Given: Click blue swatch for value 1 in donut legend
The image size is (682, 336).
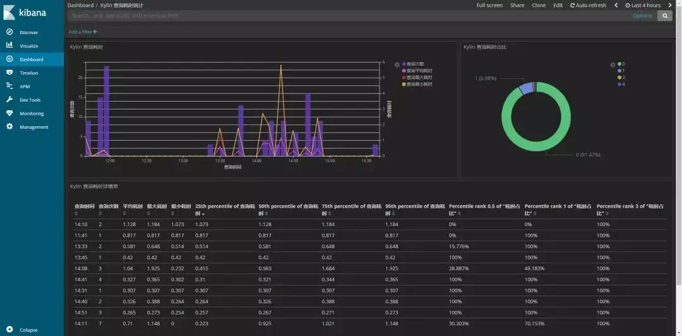Looking at the screenshot, I should coord(619,71).
